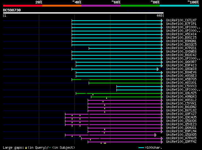Click the orange ~40% identity color bar

pyautogui.click(x=62, y=6)
